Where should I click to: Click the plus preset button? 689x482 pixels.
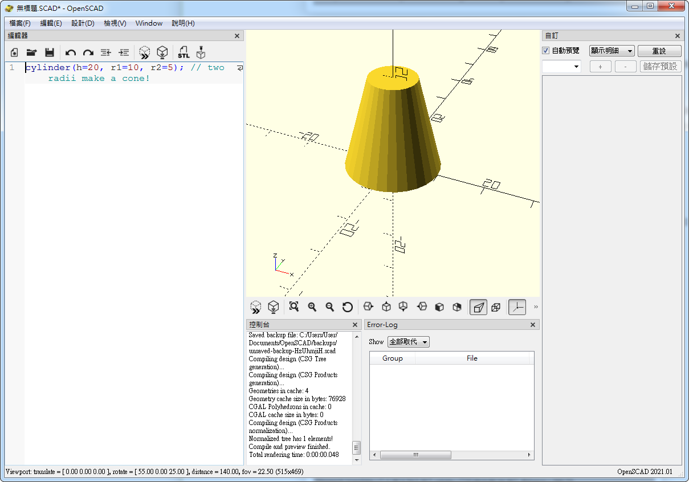coord(601,67)
